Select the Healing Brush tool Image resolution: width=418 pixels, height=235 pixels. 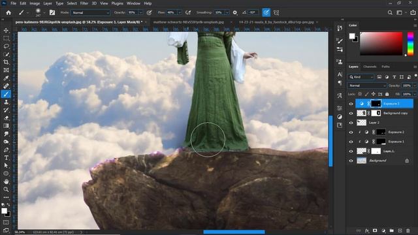pos(6,86)
